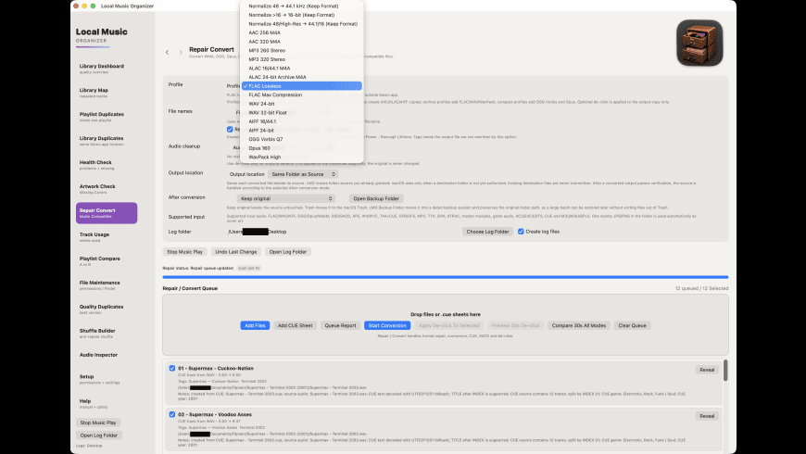806x454 pixels.
Task: Reveal track 02 Voodoo Asses file
Action: tap(707, 416)
